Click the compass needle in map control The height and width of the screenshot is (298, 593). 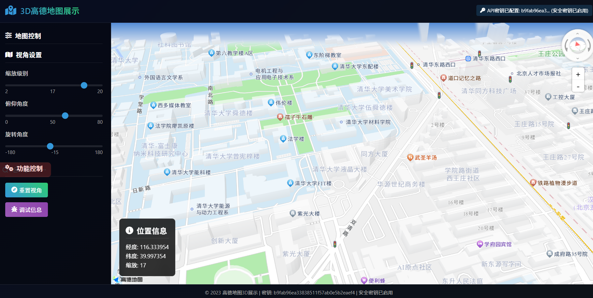pyautogui.click(x=578, y=44)
